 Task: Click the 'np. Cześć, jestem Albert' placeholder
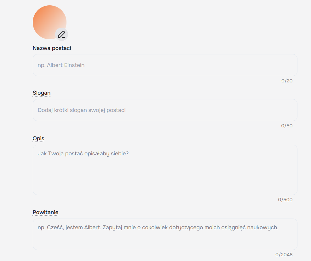coord(158,227)
